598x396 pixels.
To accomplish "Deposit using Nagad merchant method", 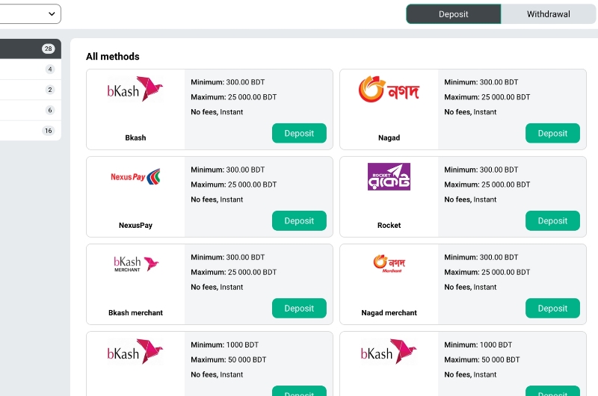I will 552,308.
